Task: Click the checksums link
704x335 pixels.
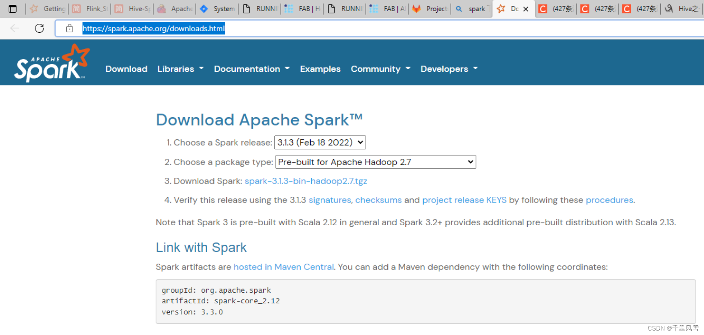Action: tap(378, 200)
